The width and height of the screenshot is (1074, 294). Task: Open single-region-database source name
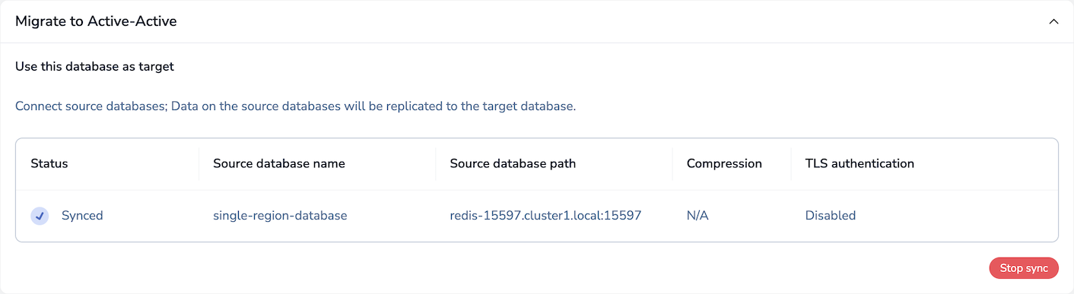coord(280,216)
